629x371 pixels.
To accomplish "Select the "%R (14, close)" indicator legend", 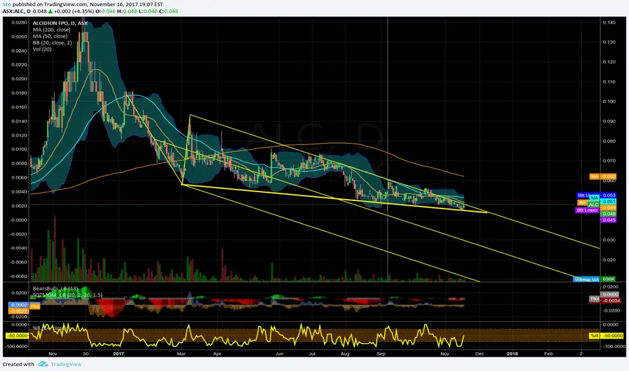I will [x=50, y=328].
